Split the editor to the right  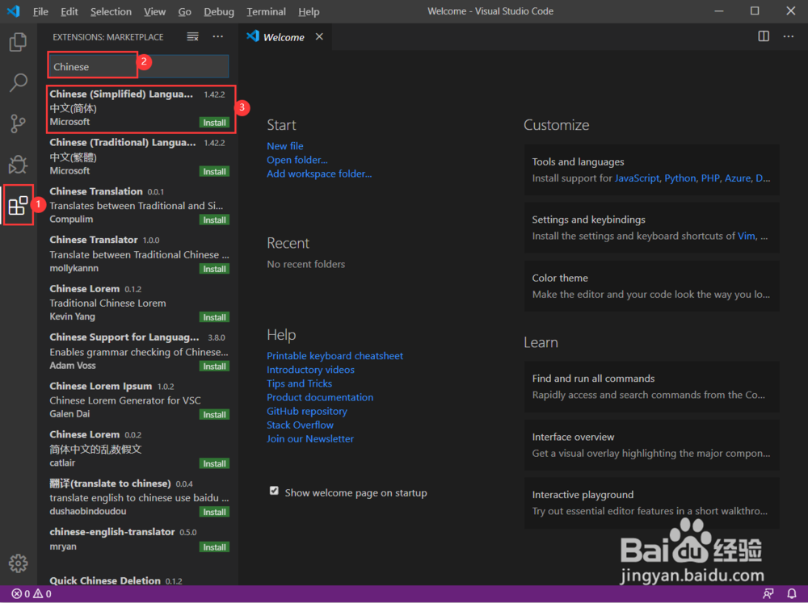point(764,36)
